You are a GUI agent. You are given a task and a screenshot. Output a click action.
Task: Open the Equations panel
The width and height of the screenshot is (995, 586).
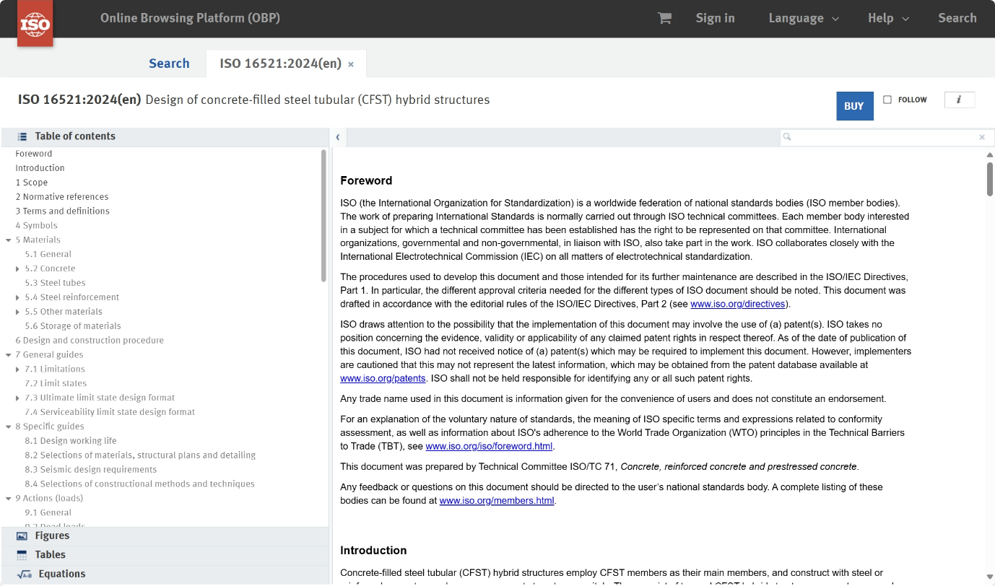pos(61,574)
